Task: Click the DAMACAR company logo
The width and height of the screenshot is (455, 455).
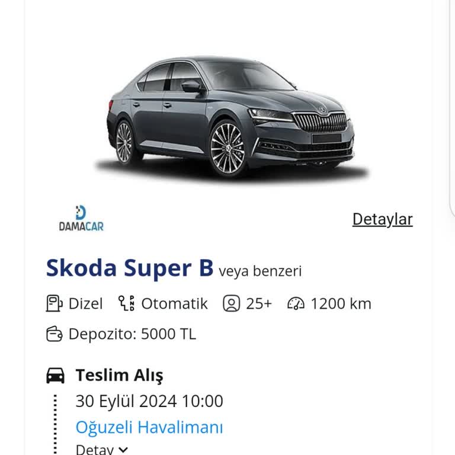Action: (81, 219)
